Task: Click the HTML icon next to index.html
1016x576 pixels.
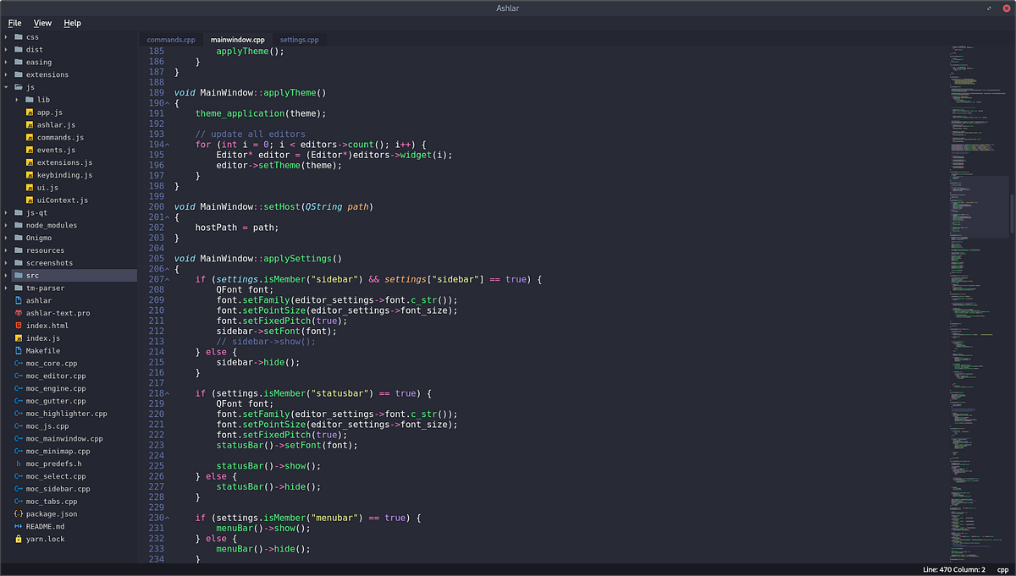Action: (20, 326)
